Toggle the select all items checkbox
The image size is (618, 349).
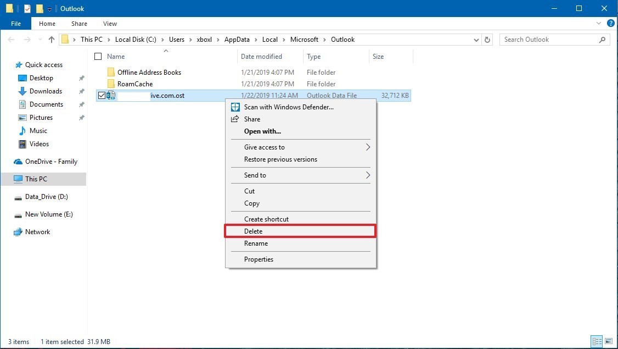(98, 57)
